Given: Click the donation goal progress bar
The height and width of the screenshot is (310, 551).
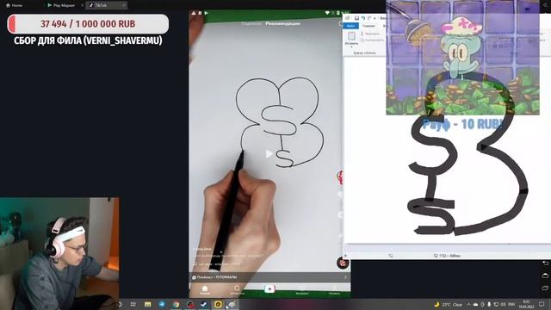Looking at the screenshot, I should click(x=88, y=24).
